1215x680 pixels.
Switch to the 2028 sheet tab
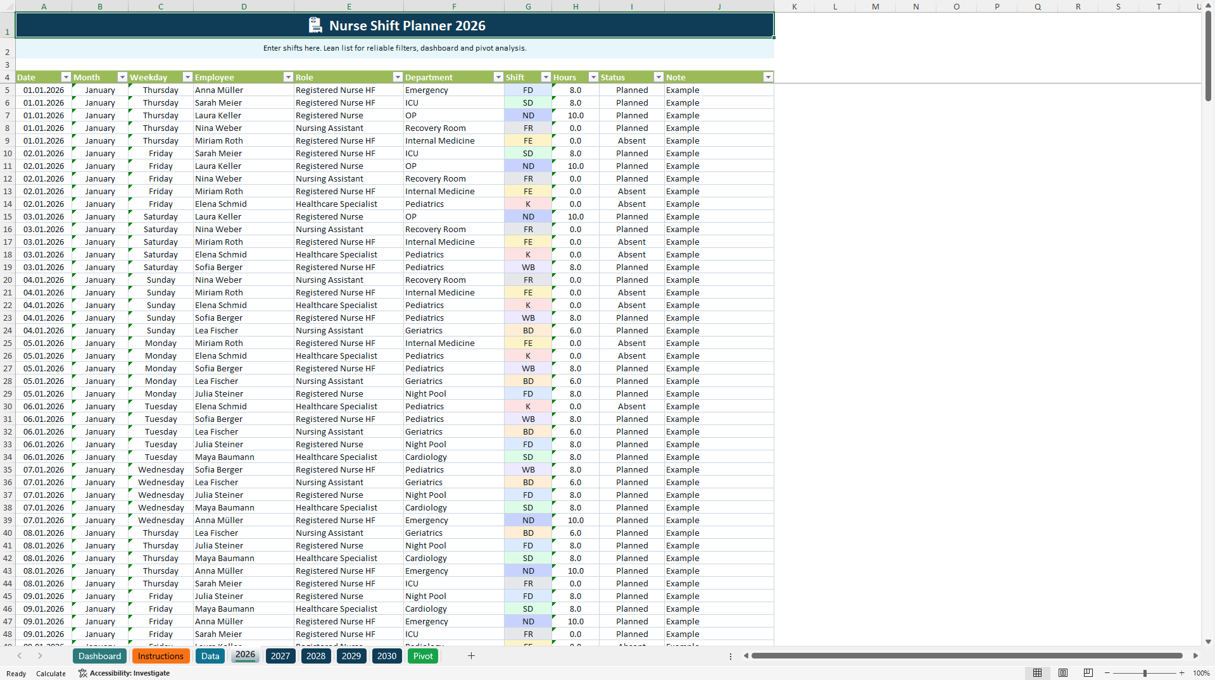[x=316, y=656]
